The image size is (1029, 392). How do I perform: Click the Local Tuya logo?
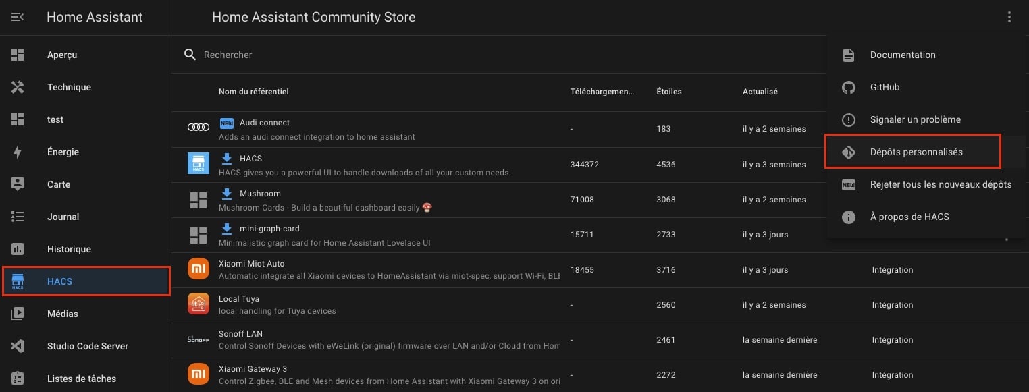click(199, 305)
